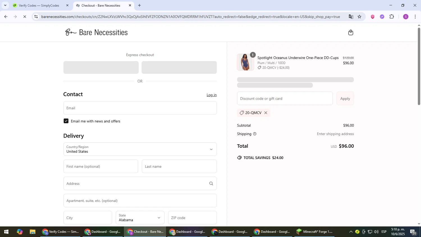The image size is (421, 237).
Task: Open the tab search dropdown arrow
Action: click(5, 5)
